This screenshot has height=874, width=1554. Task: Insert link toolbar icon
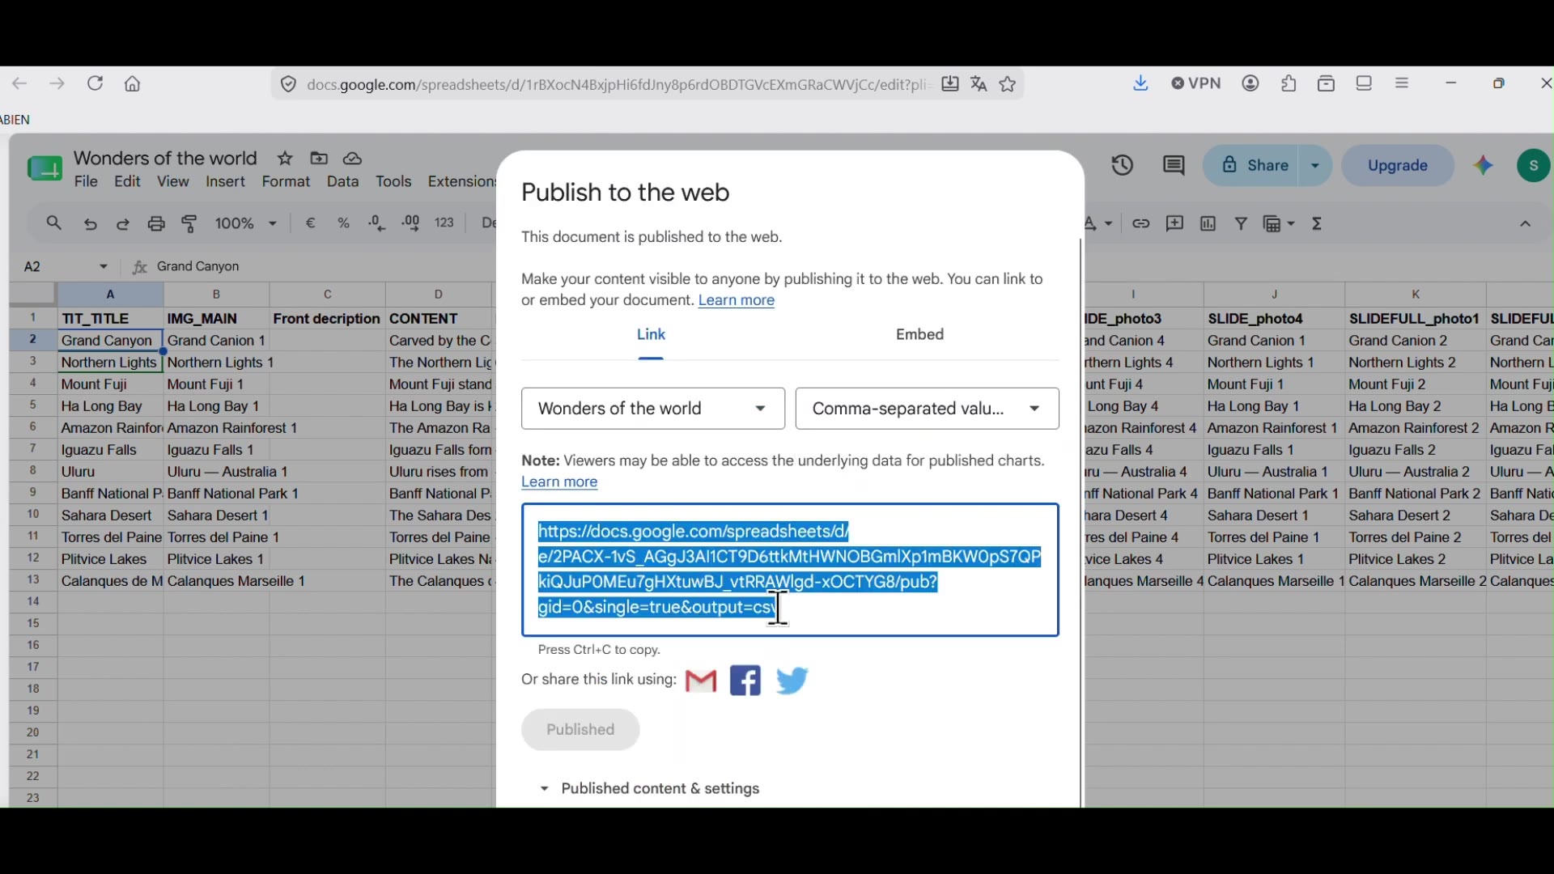[1141, 224]
